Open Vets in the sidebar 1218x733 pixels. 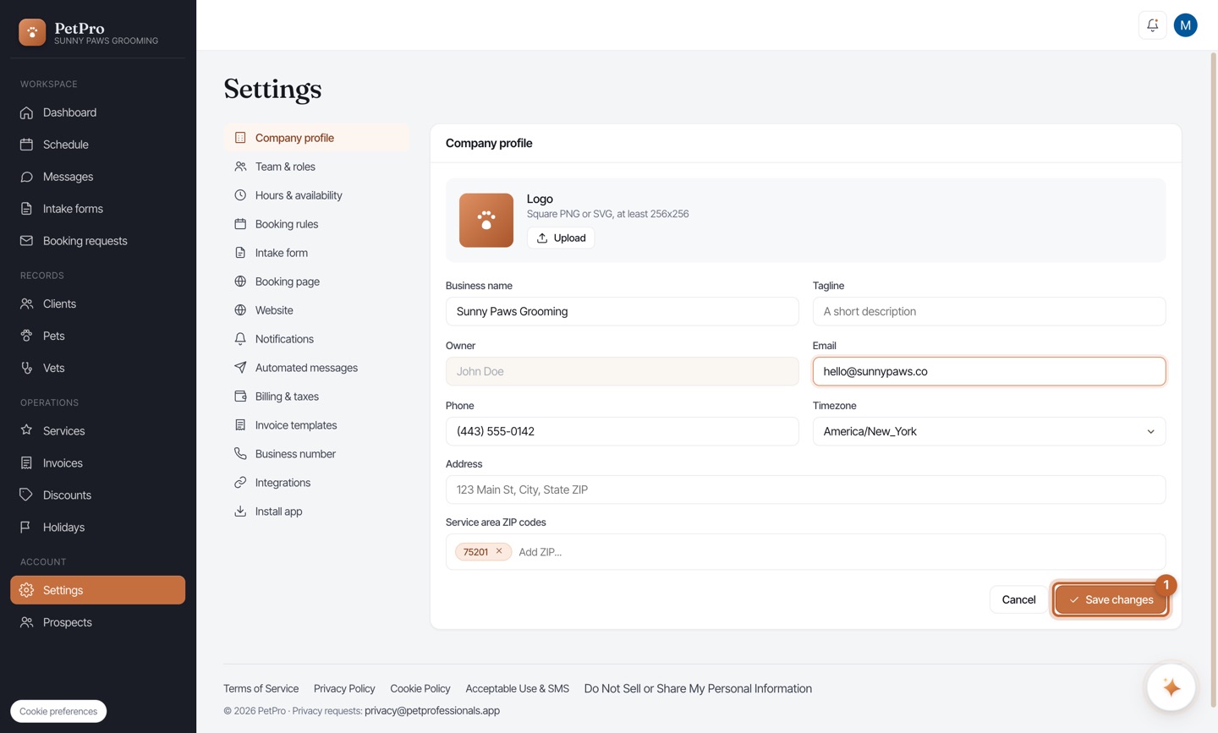pos(98,368)
